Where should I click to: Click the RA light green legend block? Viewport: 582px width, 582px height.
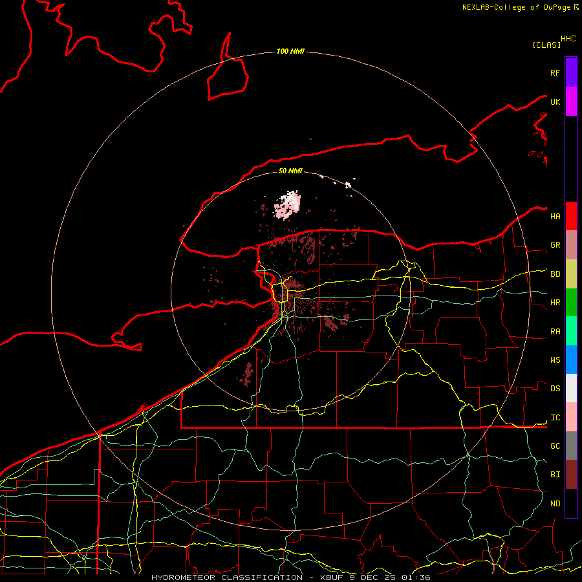571,331
